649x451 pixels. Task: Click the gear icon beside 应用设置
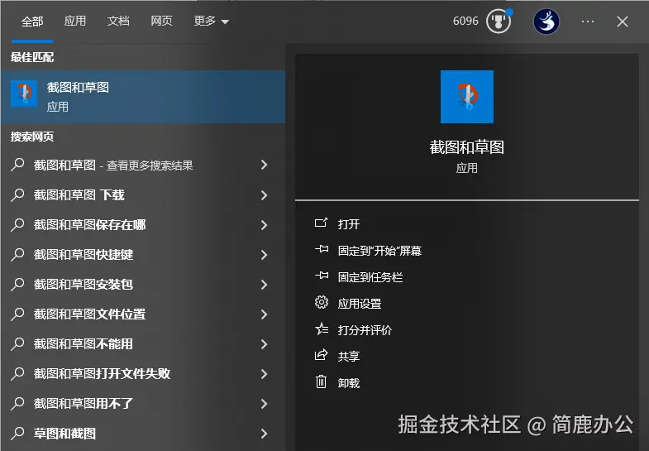click(321, 302)
